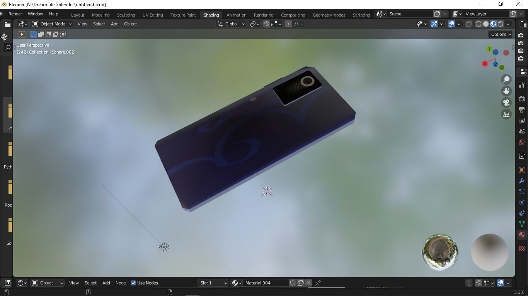Click the blue Z axis gizmo
The height and width of the screenshot is (296, 528).
[496, 64]
